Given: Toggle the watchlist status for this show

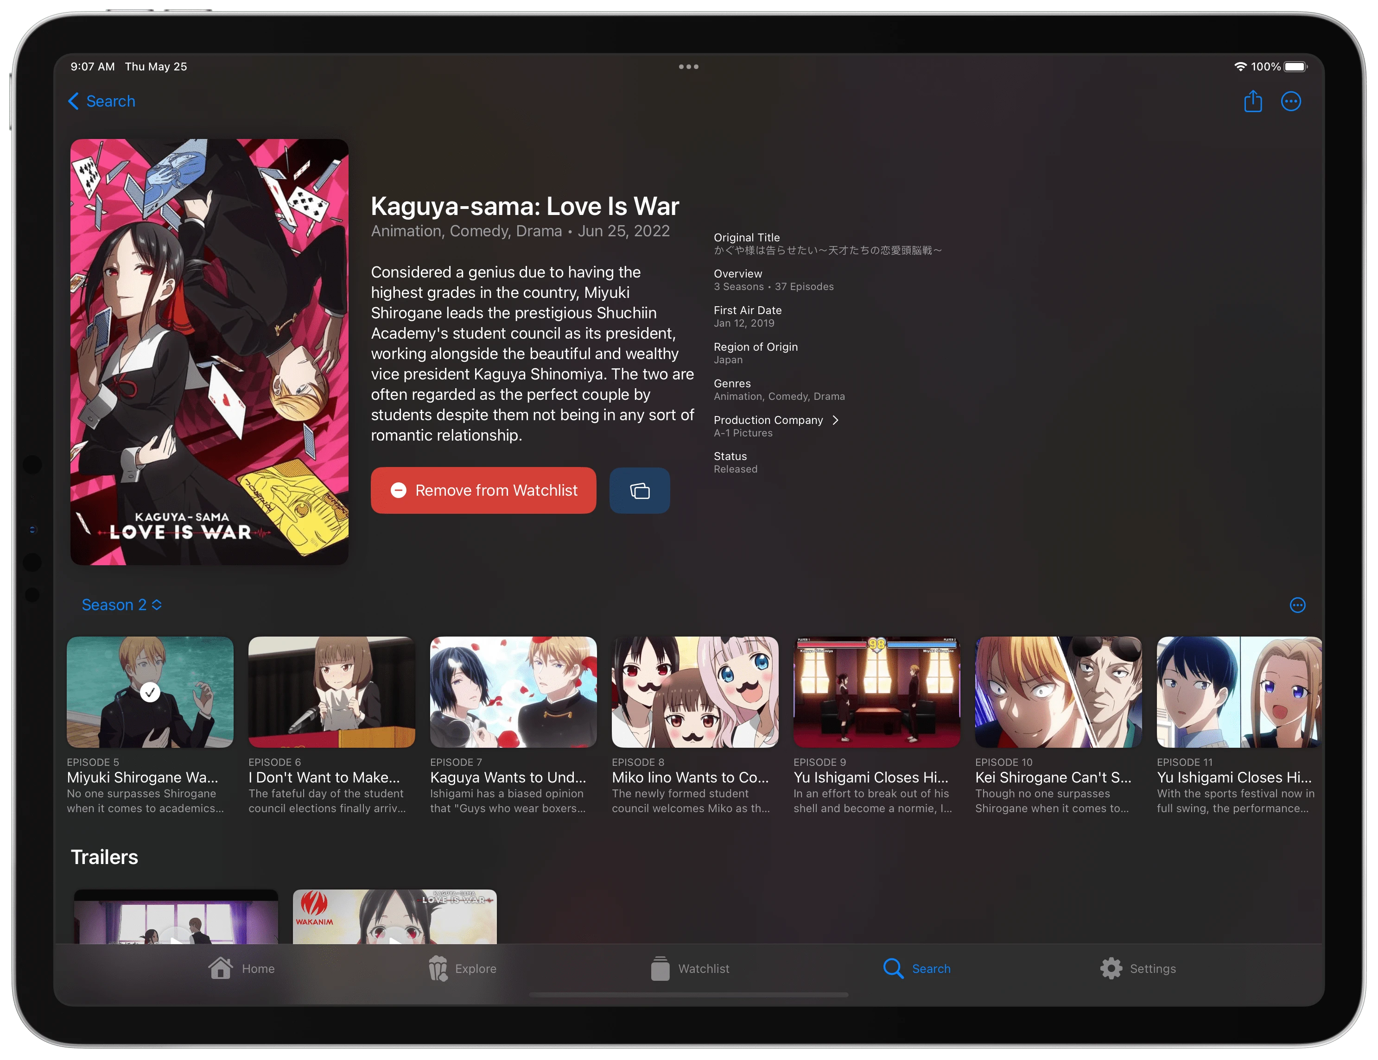Looking at the screenshot, I should (x=486, y=490).
